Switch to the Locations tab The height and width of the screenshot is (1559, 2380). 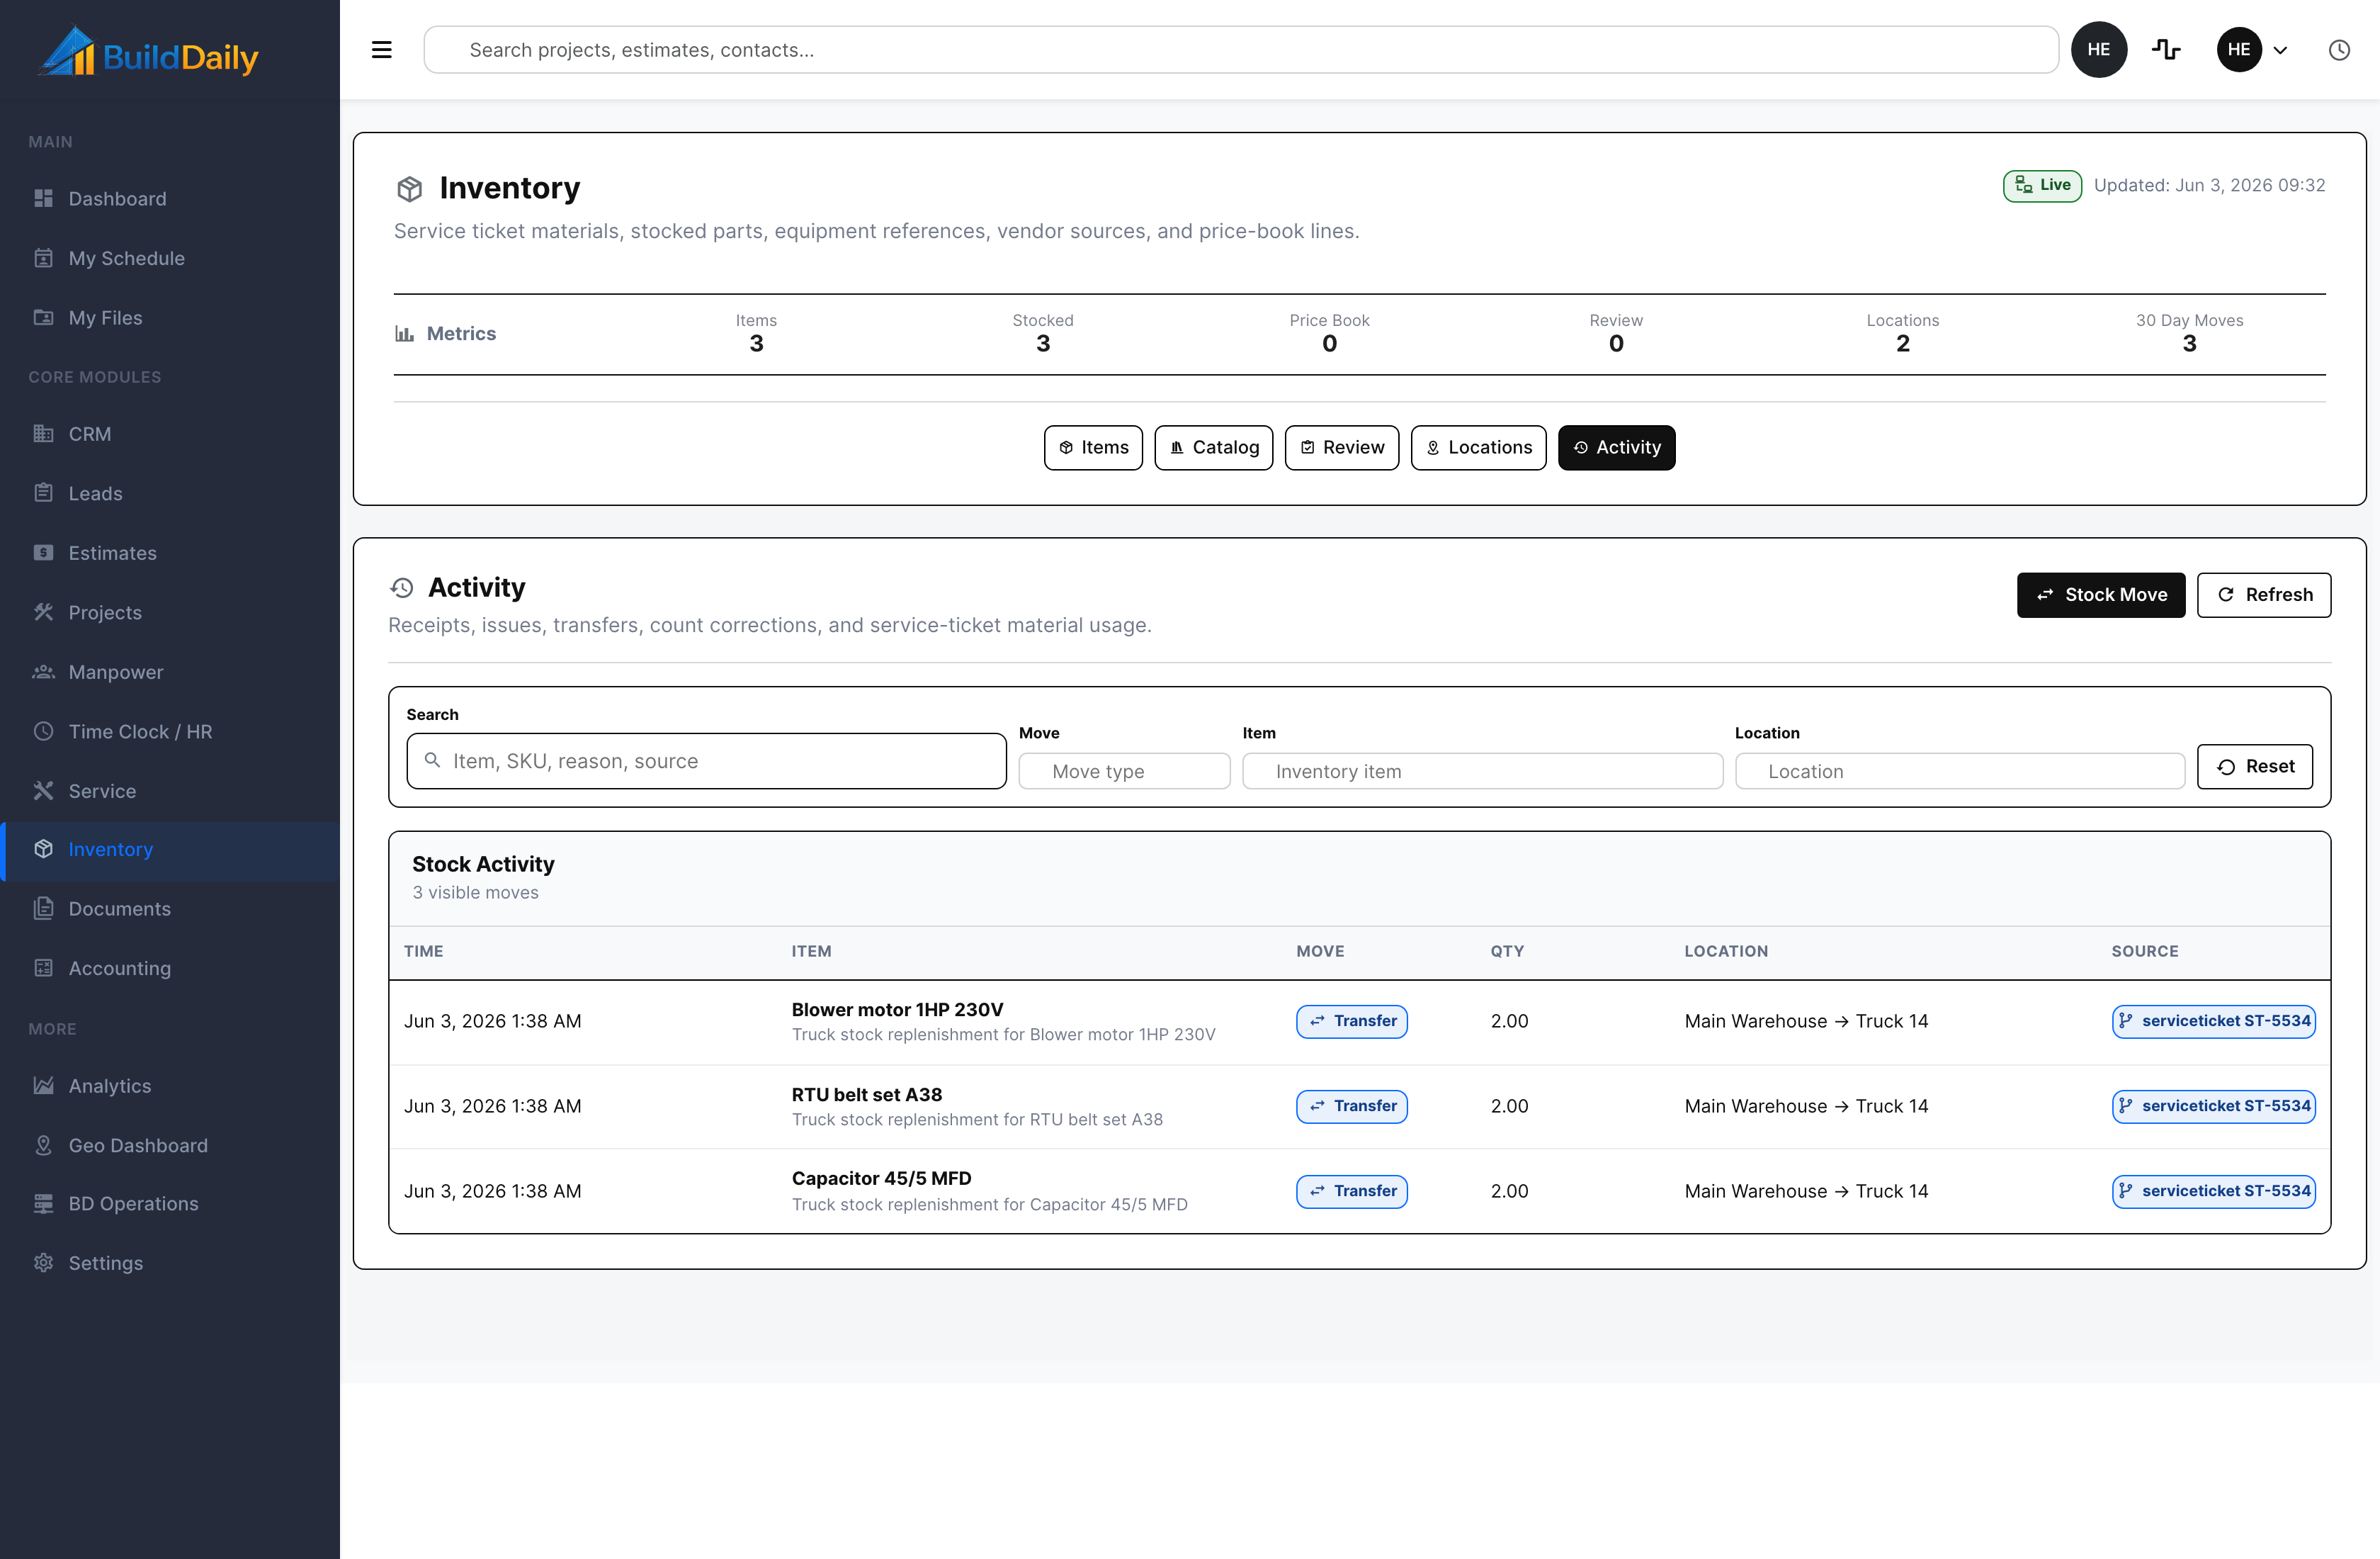coord(1478,447)
